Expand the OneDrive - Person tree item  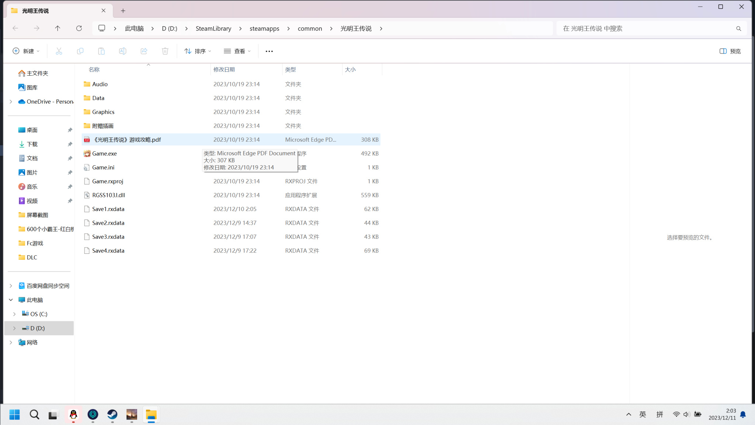click(10, 101)
